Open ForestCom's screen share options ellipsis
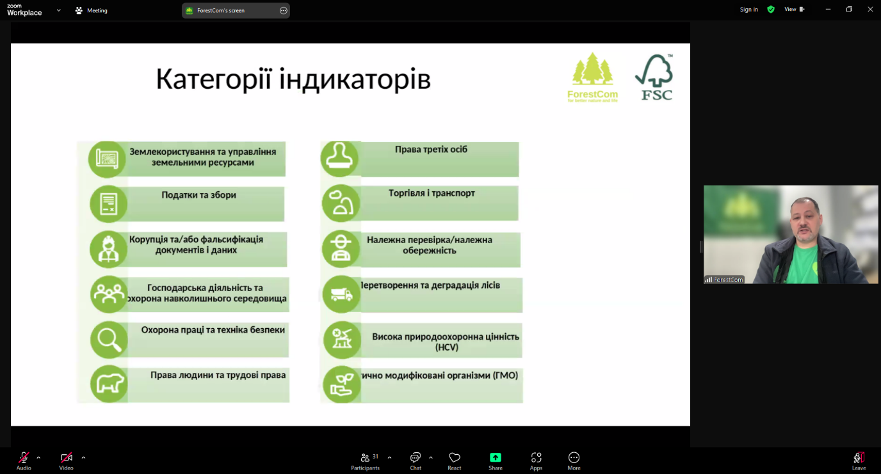Screen dimensions: 881x474 [x=284, y=10]
